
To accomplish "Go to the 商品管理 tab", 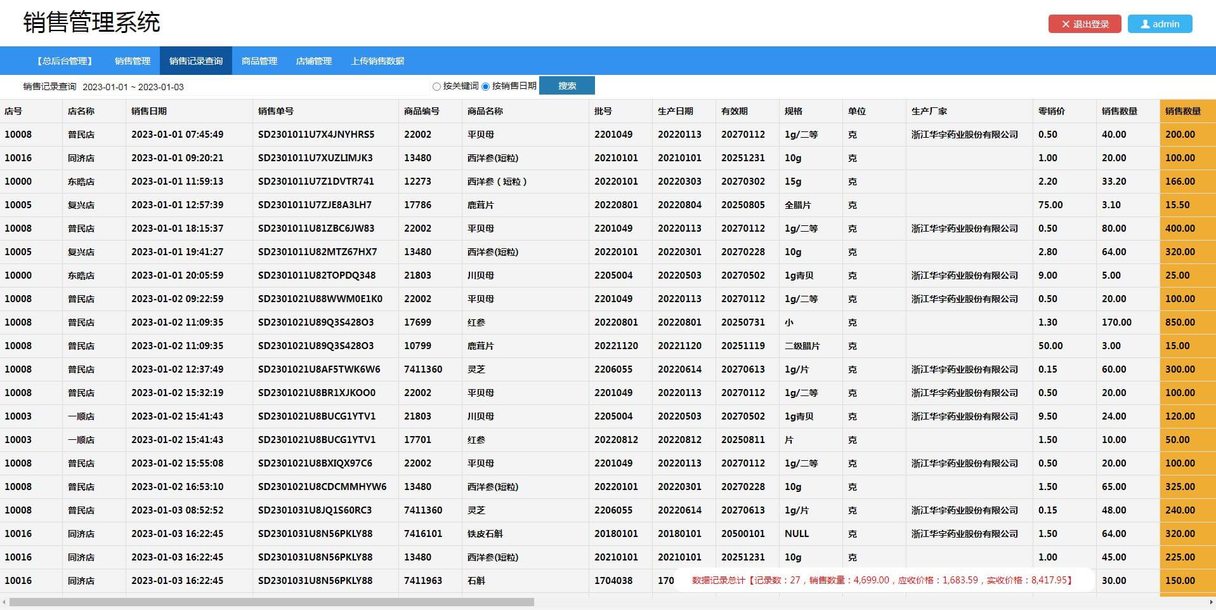I will (259, 61).
